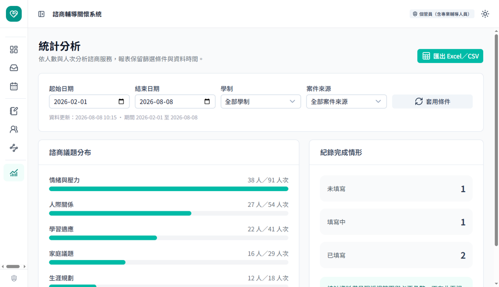499x287 pixels.
Task: Open the referral flow icon in sidebar
Action: click(14, 148)
